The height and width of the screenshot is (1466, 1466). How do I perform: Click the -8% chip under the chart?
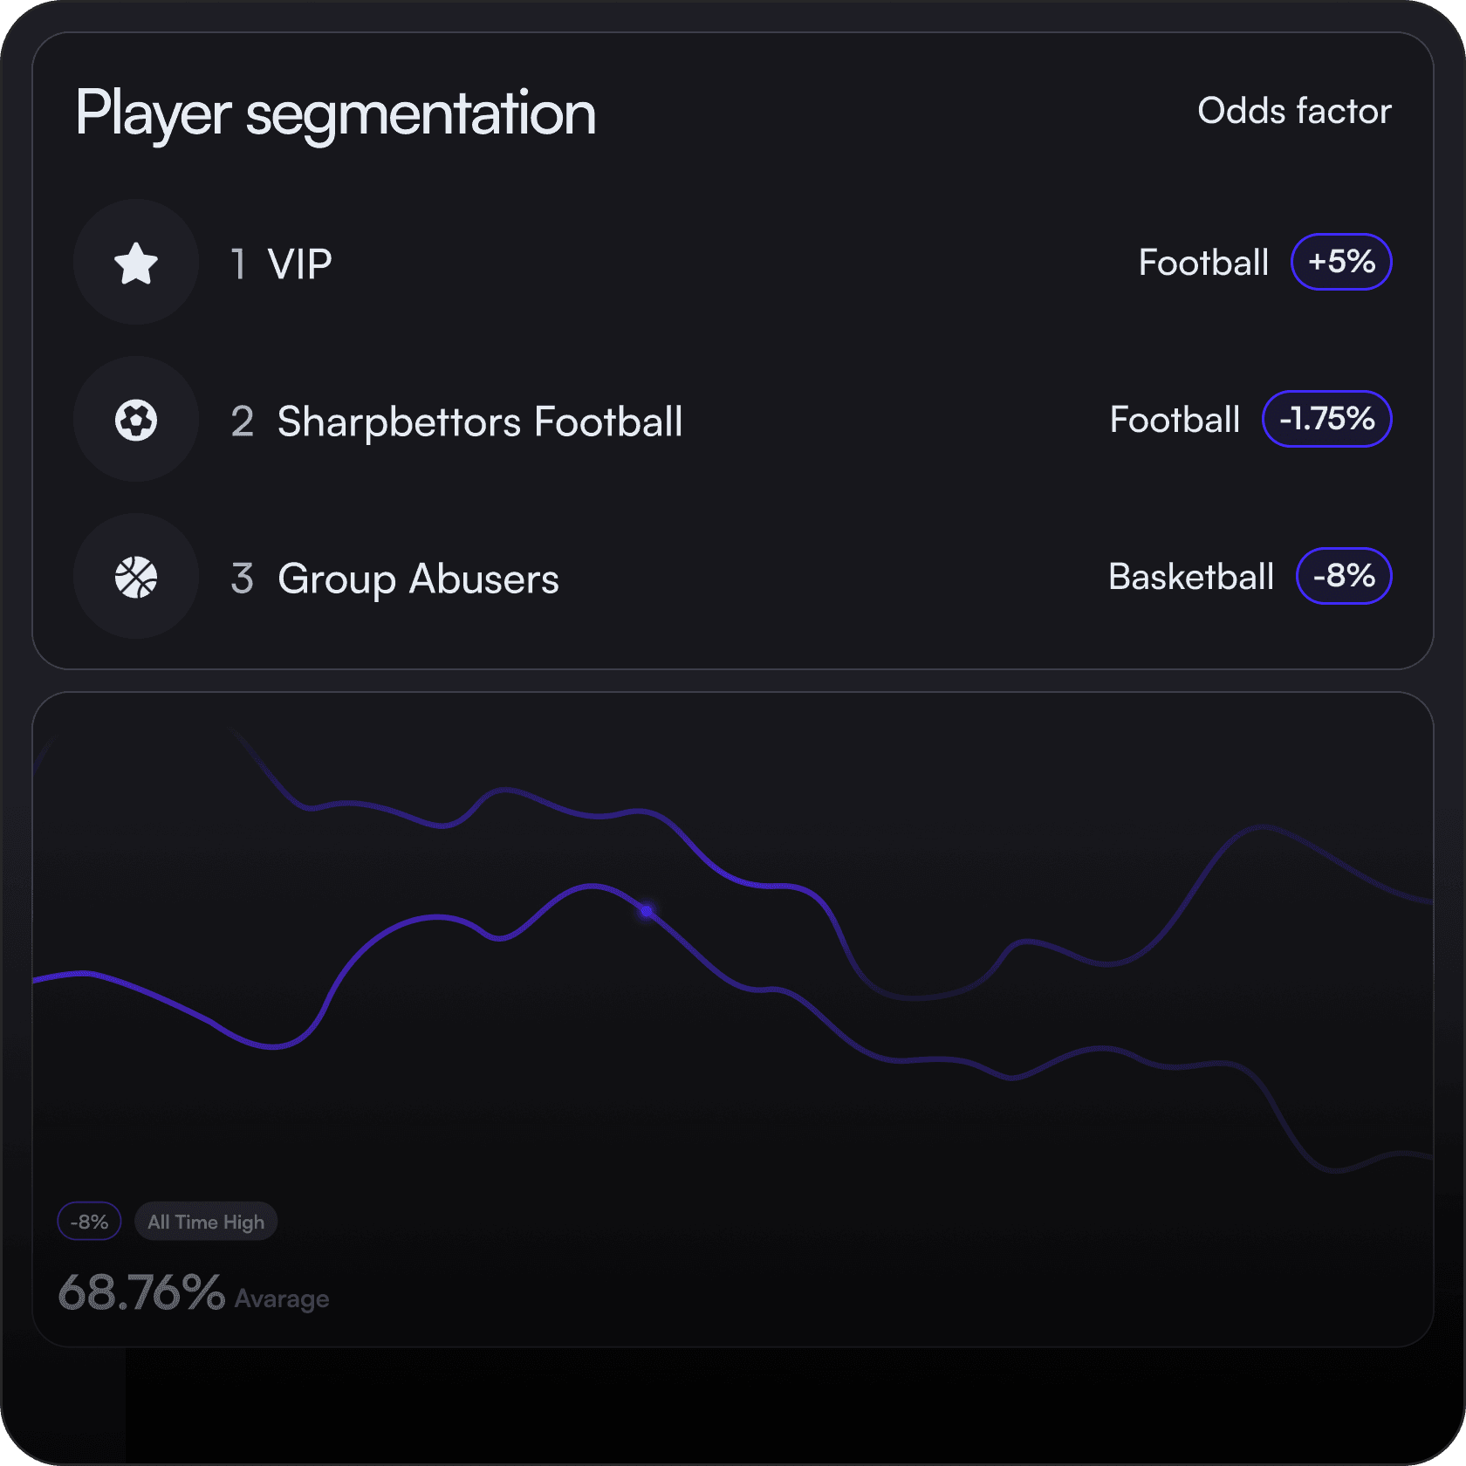click(x=89, y=1222)
